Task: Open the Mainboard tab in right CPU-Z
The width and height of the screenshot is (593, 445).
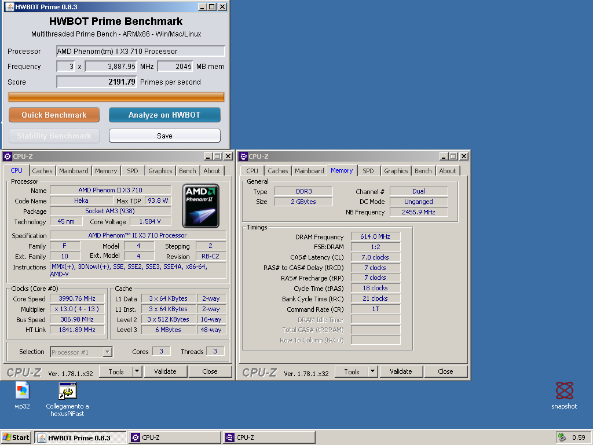Action: 309,171
